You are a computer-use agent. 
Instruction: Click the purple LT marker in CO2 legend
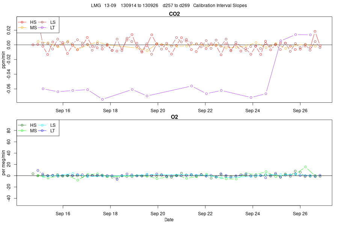[x=42, y=27]
